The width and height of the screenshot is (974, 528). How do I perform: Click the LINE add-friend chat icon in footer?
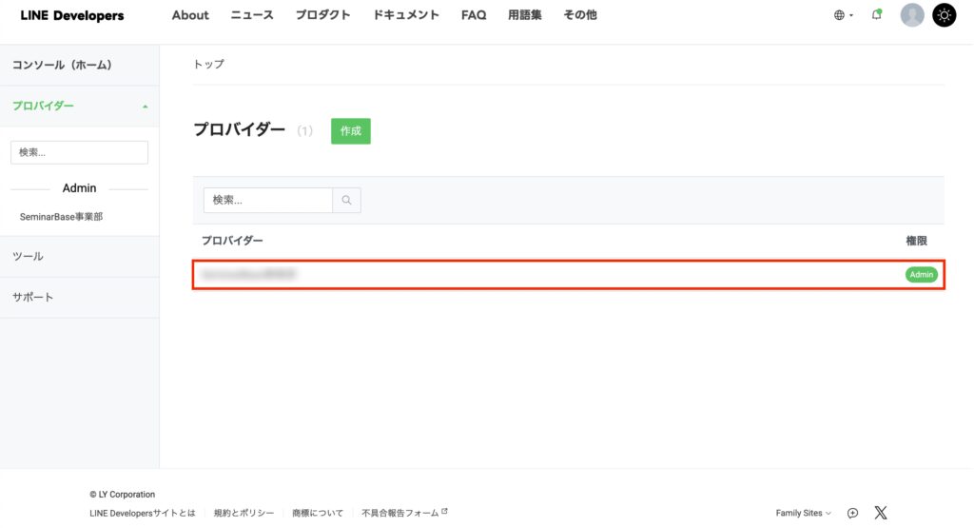[853, 513]
